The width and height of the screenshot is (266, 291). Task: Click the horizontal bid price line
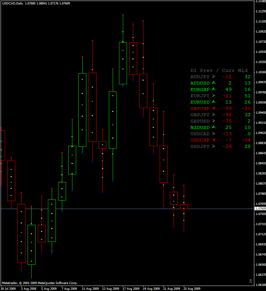pyautogui.click(x=127, y=209)
